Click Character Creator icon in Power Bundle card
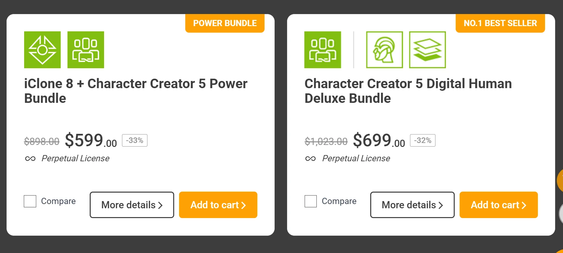The width and height of the screenshot is (563, 253). (86, 50)
